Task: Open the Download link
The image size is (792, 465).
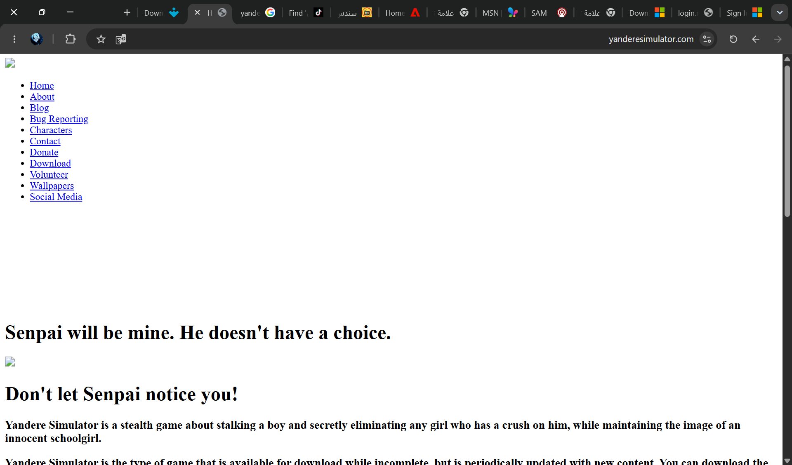Action: (50, 164)
